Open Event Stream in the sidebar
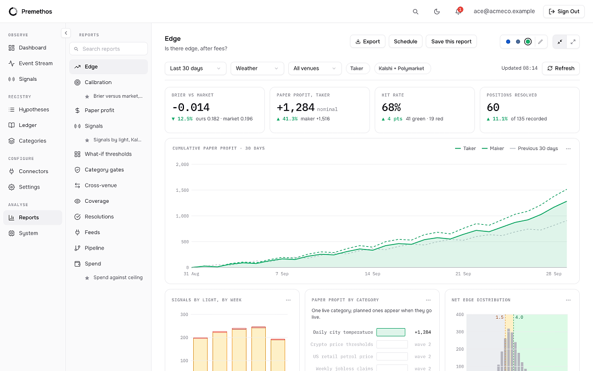This screenshot has width=593, height=371. click(33, 63)
